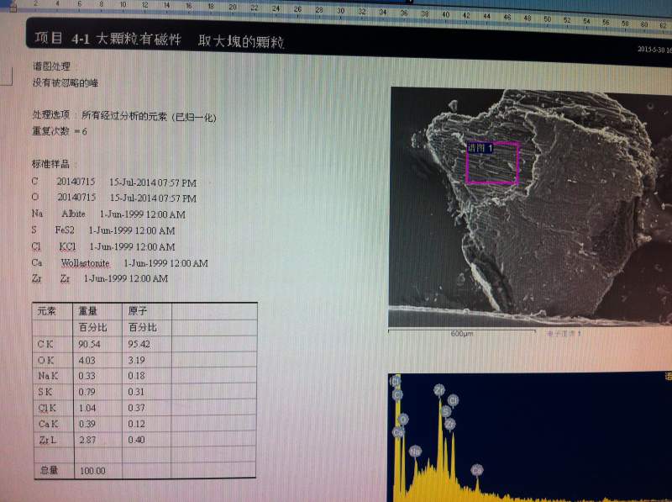Click the '重复次数 = 6' text
Image resolution: width=672 pixels, height=502 pixels.
point(60,131)
